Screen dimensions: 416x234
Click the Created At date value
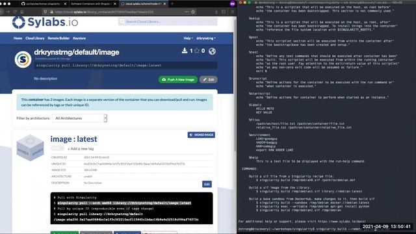pos(97,157)
